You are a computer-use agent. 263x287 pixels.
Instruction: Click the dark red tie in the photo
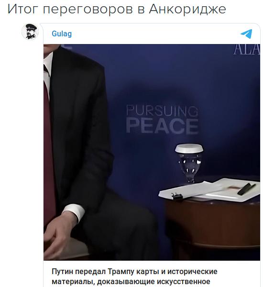click(48, 146)
